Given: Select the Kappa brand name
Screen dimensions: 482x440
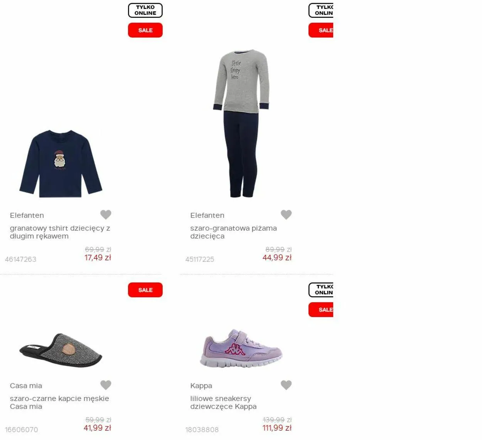Looking at the screenshot, I should [201, 386].
